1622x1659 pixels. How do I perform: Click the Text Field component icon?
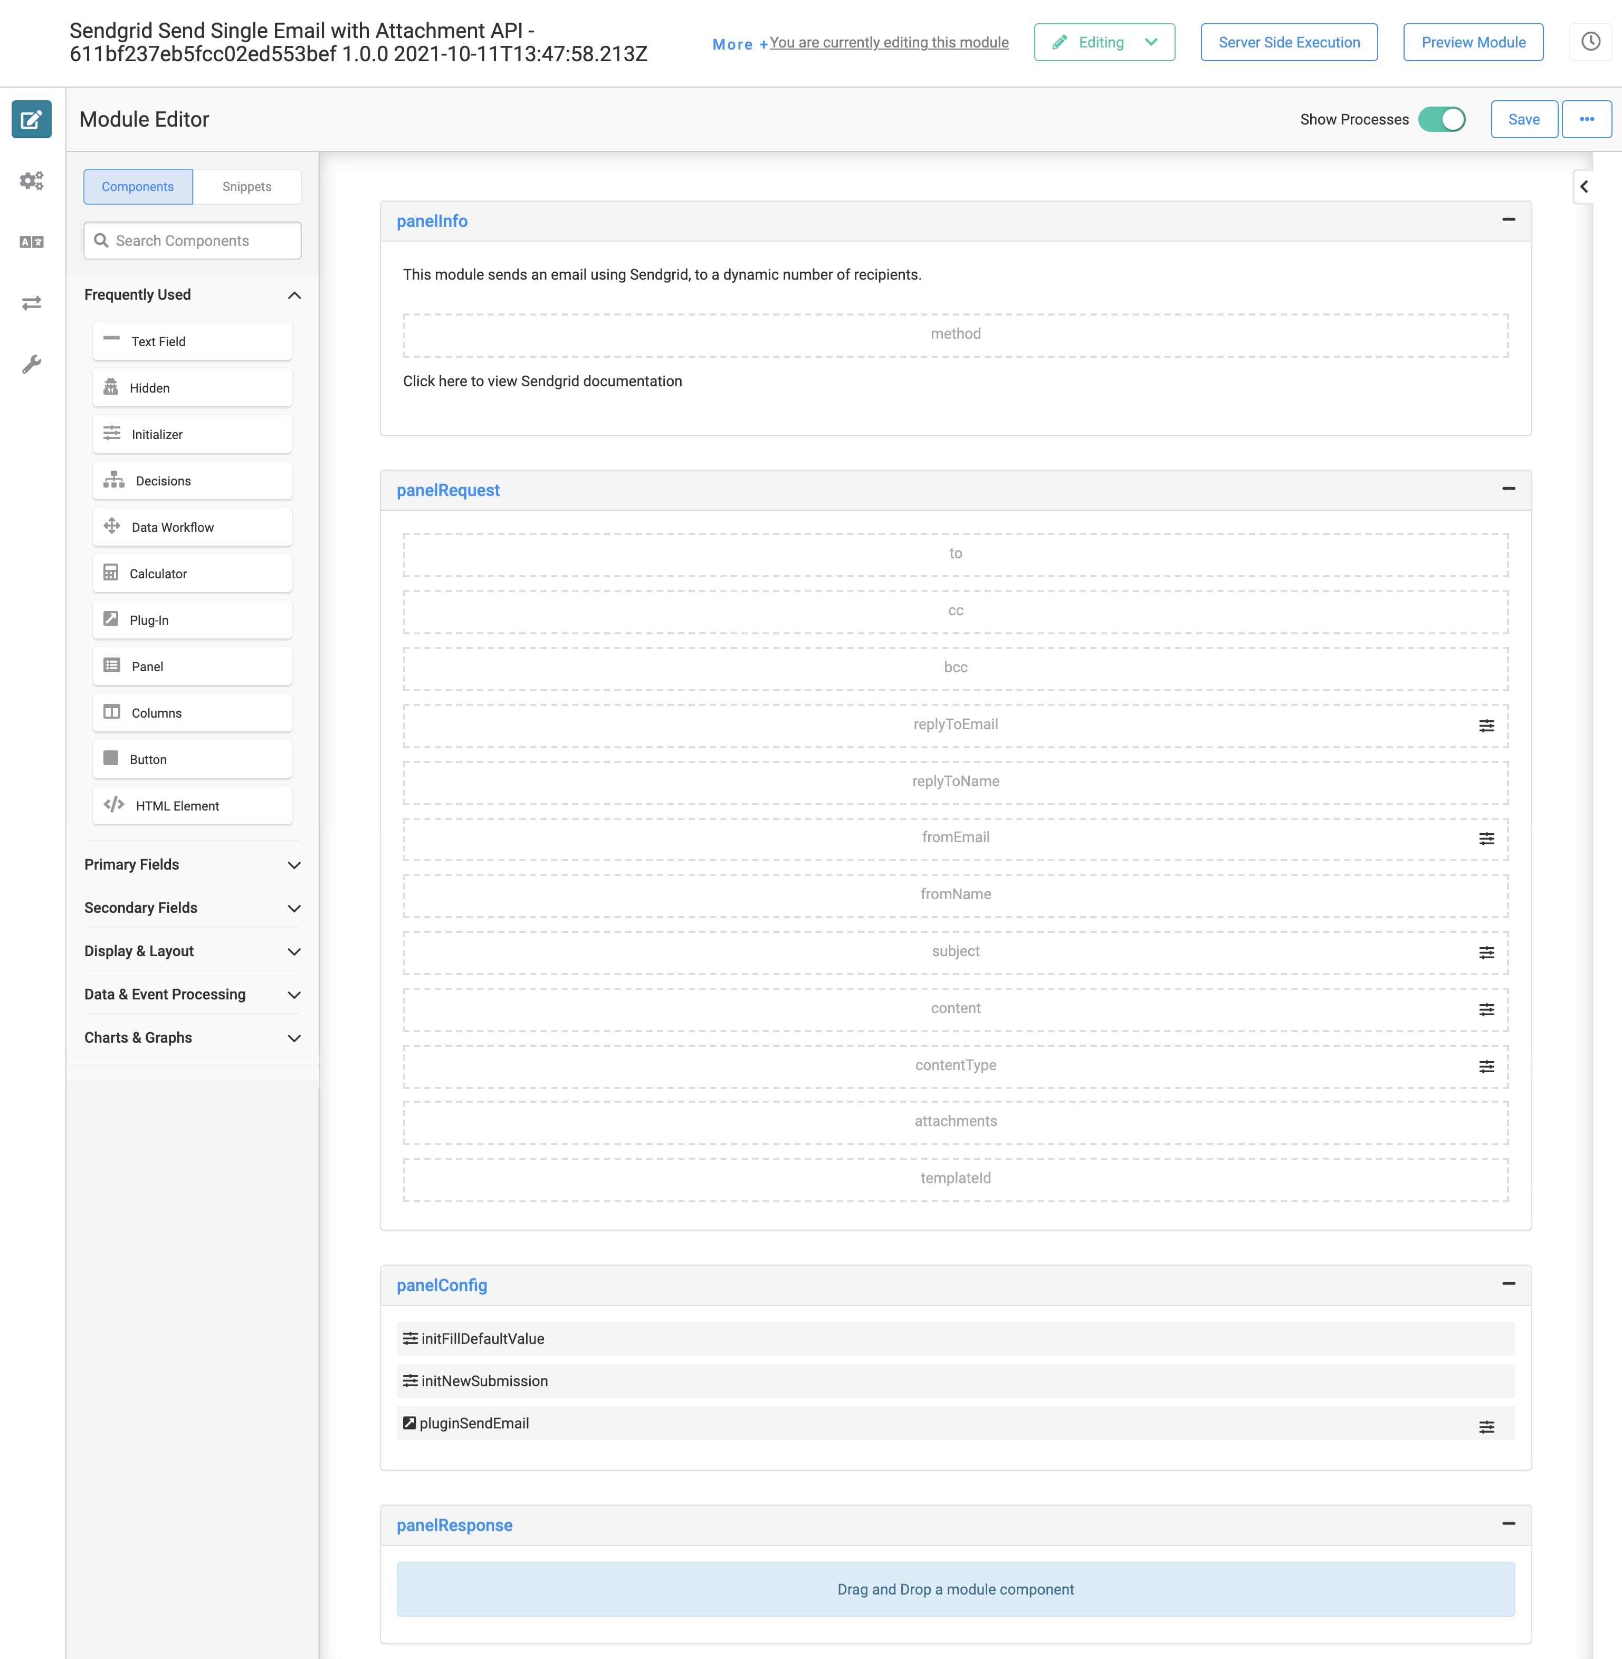[111, 339]
